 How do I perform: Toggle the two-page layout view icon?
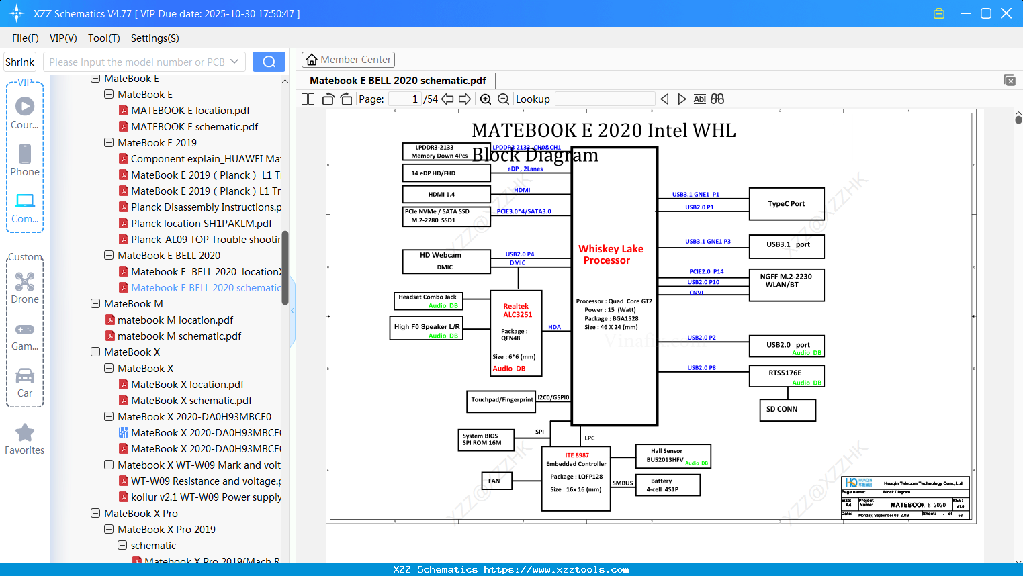pos(308,99)
